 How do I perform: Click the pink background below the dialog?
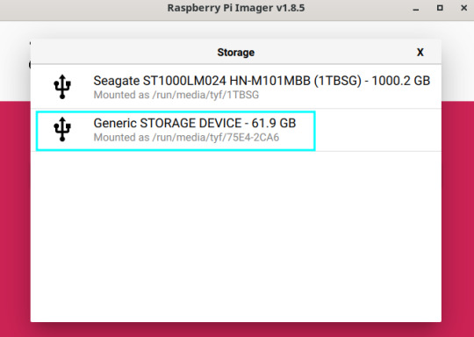pos(236,330)
